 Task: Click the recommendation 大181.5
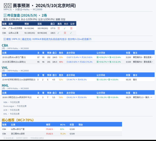coord(49,129)
